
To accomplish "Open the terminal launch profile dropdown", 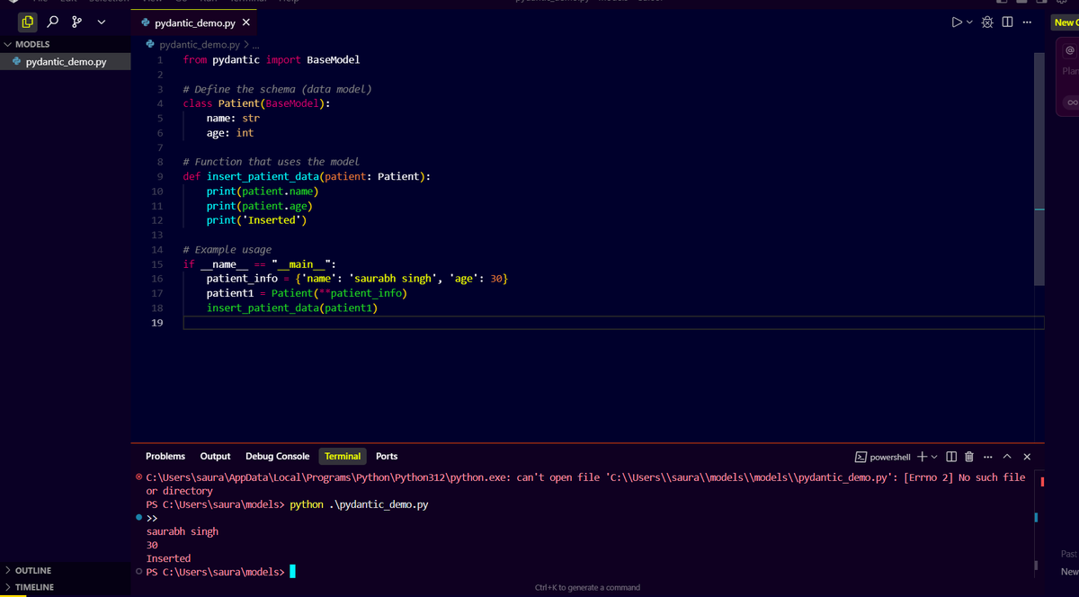I will [x=934, y=457].
